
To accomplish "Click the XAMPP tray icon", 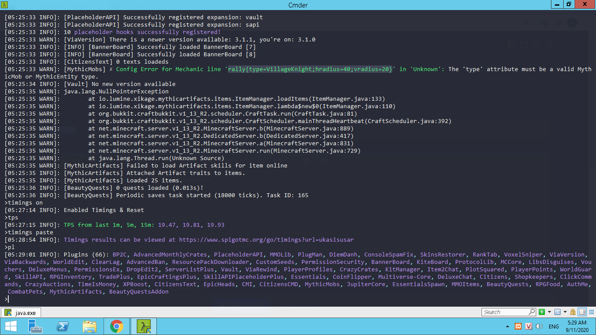I will [x=518, y=326].
